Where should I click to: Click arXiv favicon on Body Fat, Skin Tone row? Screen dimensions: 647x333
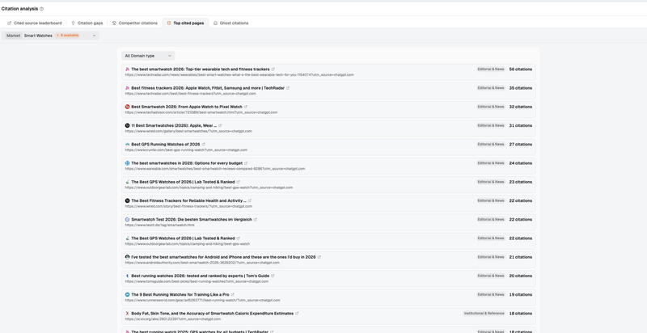coord(128,314)
